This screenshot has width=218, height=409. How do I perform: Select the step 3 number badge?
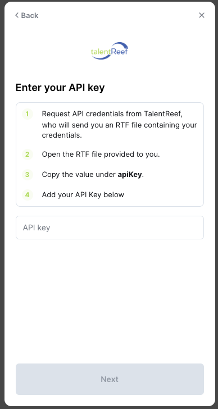coord(27,175)
